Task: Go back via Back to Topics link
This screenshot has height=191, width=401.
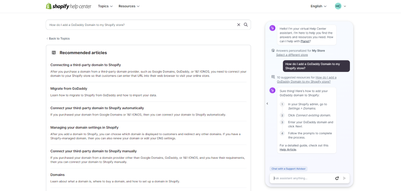Action: point(58,39)
